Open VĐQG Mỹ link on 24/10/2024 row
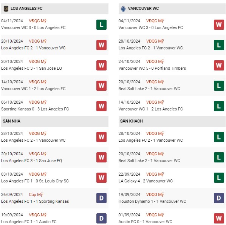The height and width of the screenshot is (225, 226). [155, 61]
